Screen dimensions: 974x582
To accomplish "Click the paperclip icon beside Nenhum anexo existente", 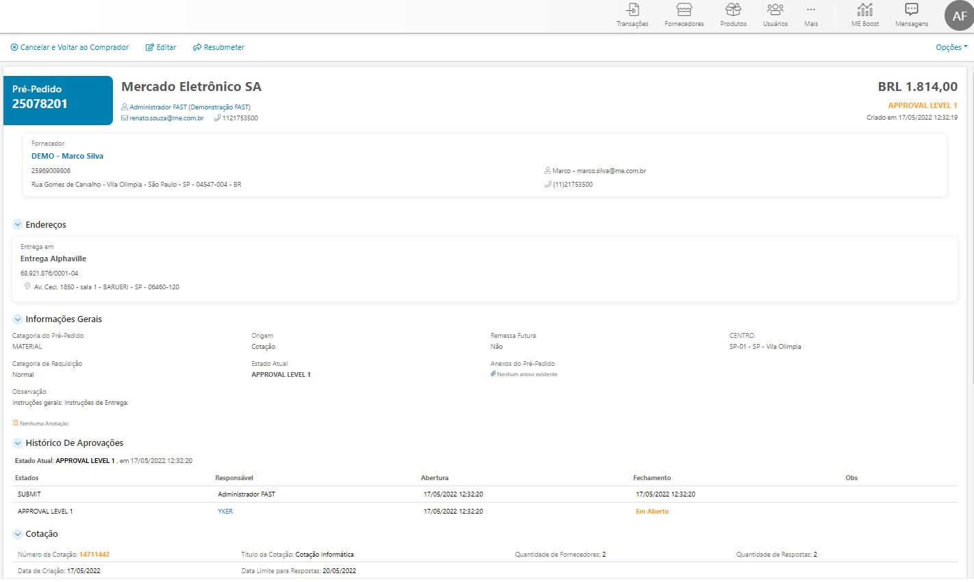I will pyautogui.click(x=493, y=374).
